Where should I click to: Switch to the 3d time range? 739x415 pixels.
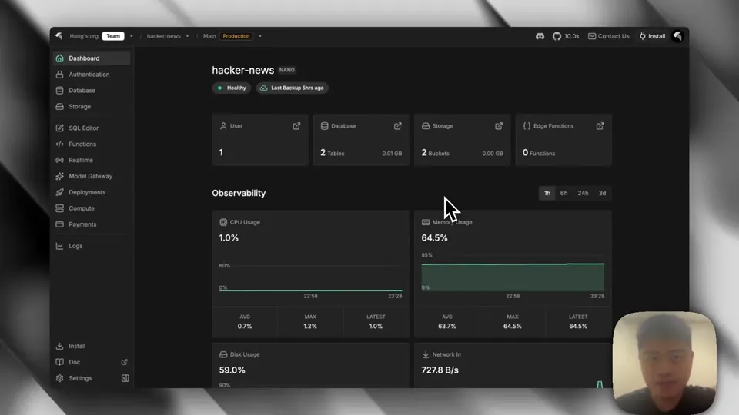tap(602, 193)
